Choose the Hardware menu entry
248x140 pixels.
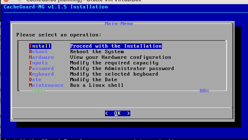click(41, 57)
